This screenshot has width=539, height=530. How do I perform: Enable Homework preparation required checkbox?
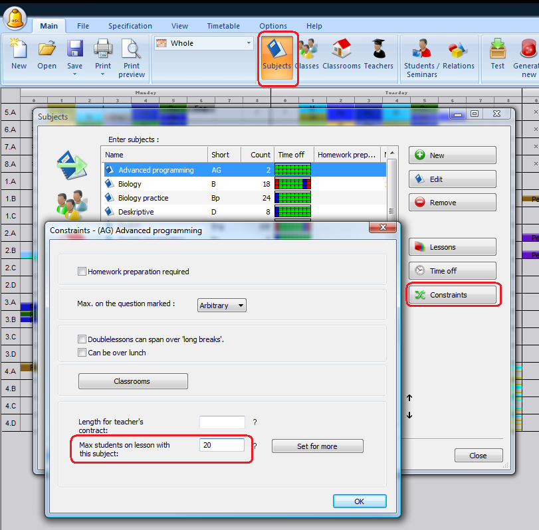[82, 272]
